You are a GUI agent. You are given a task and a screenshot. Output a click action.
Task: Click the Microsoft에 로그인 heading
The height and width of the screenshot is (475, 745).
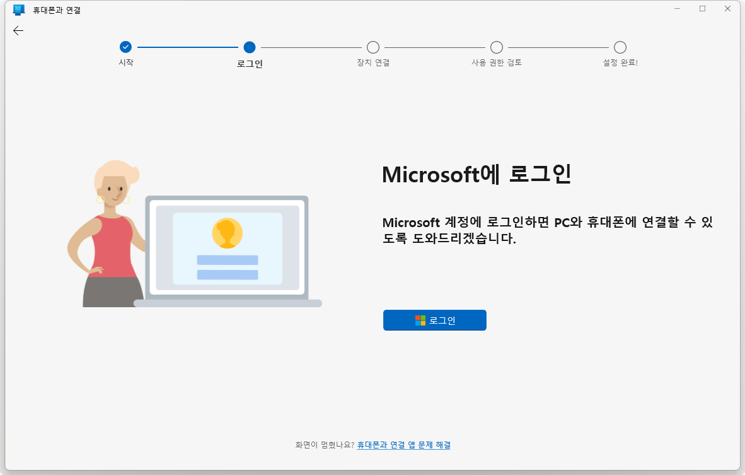click(x=476, y=174)
